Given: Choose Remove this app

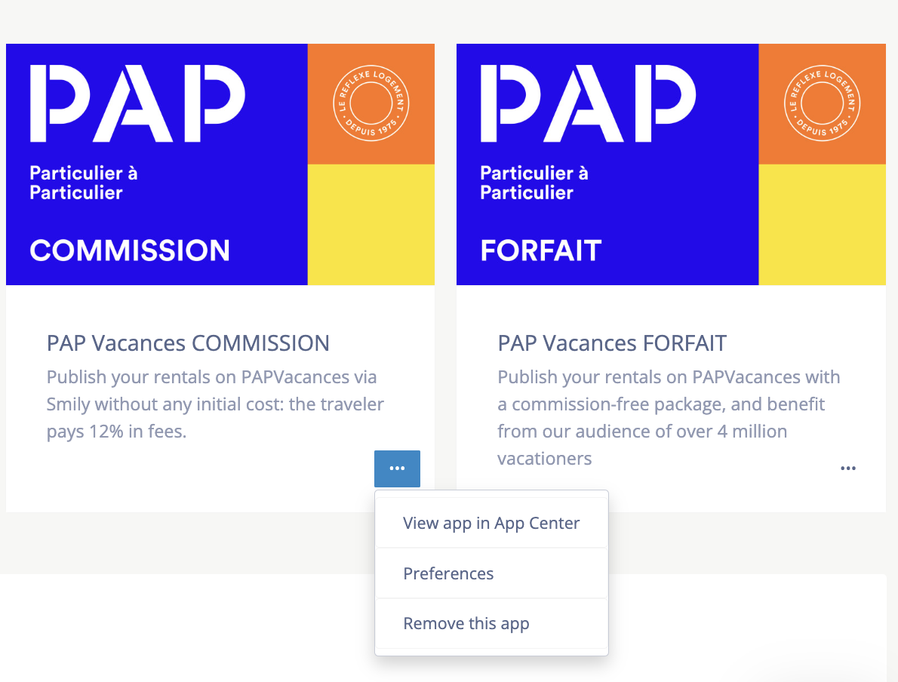Looking at the screenshot, I should point(466,624).
